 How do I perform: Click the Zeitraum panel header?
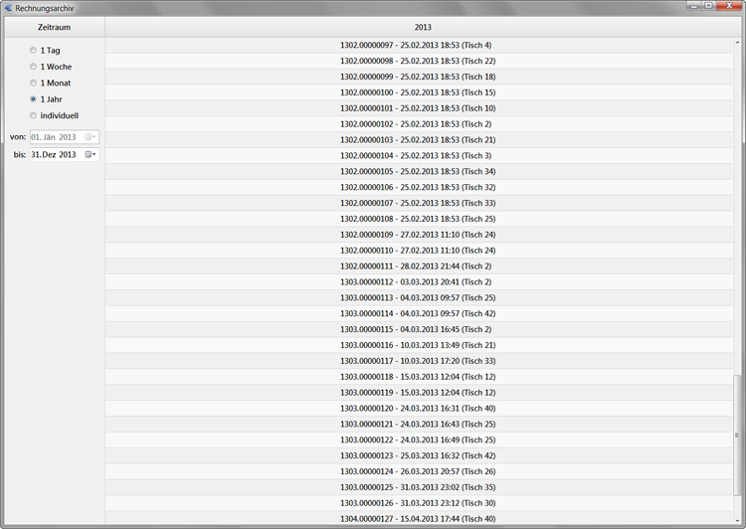(x=55, y=27)
